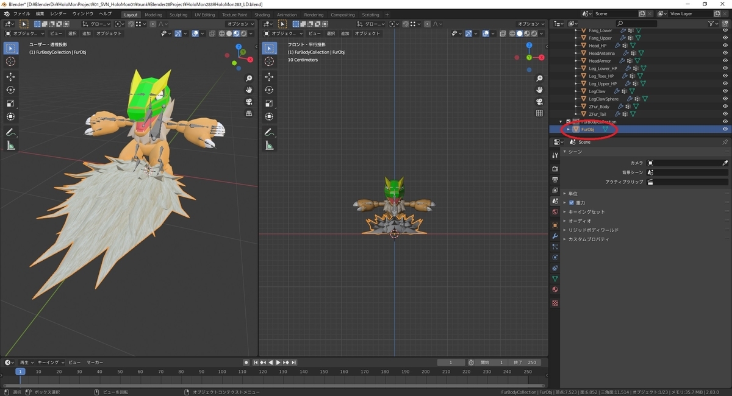Image resolution: width=732 pixels, height=396 pixels.
Task: Toggle camera view in front viewport
Action: [x=539, y=102]
